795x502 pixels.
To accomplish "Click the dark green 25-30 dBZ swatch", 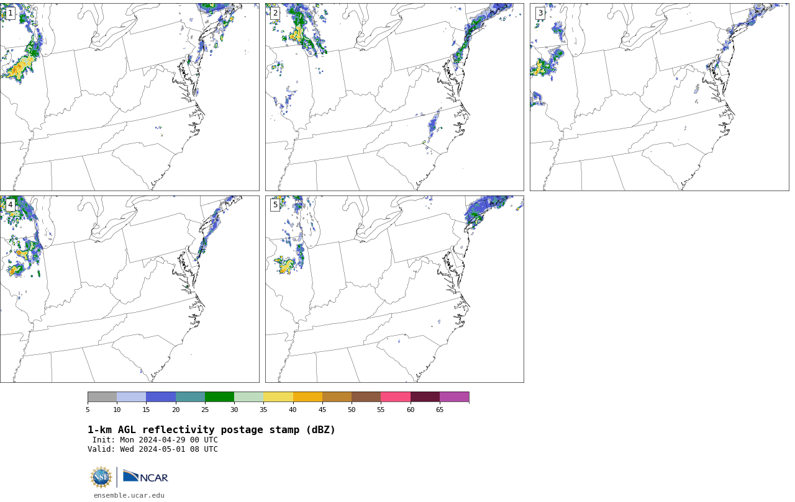I will tap(219, 397).
